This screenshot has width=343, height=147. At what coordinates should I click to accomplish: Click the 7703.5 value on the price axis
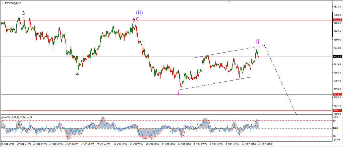[337, 23]
